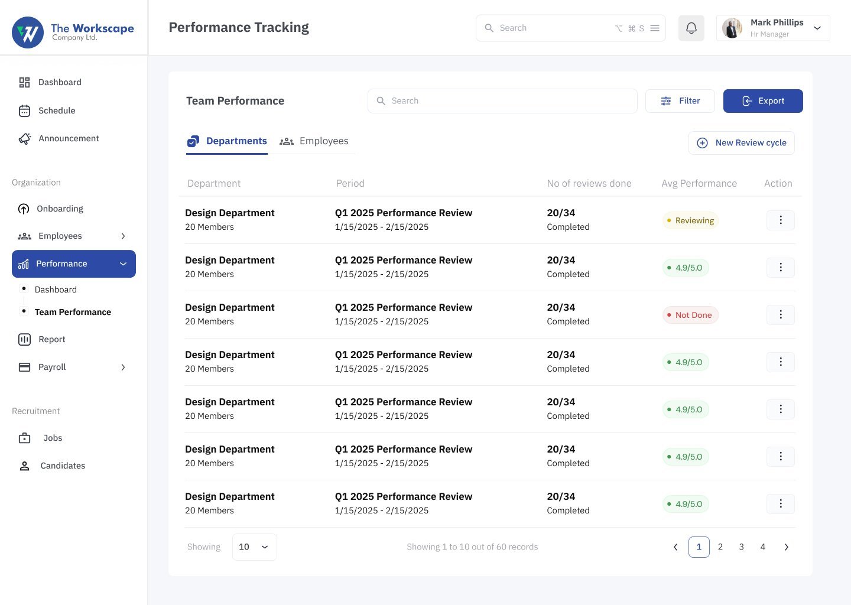Click the Period column header
Screen dimensions: 851x605
pos(350,183)
